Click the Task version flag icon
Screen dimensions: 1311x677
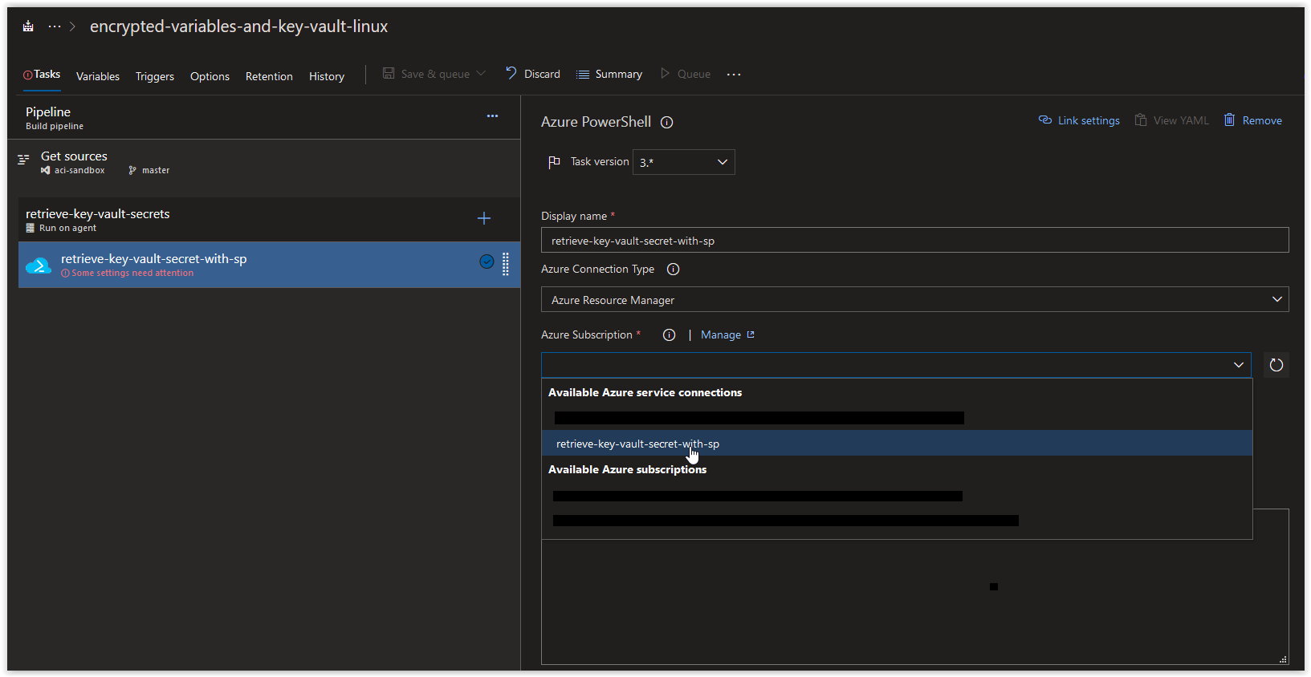tap(554, 162)
